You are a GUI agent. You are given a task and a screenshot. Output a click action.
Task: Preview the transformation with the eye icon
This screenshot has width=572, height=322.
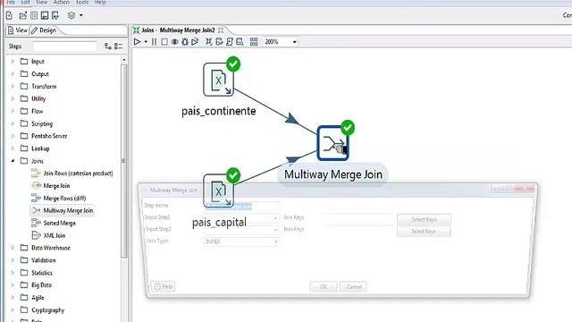(175, 42)
